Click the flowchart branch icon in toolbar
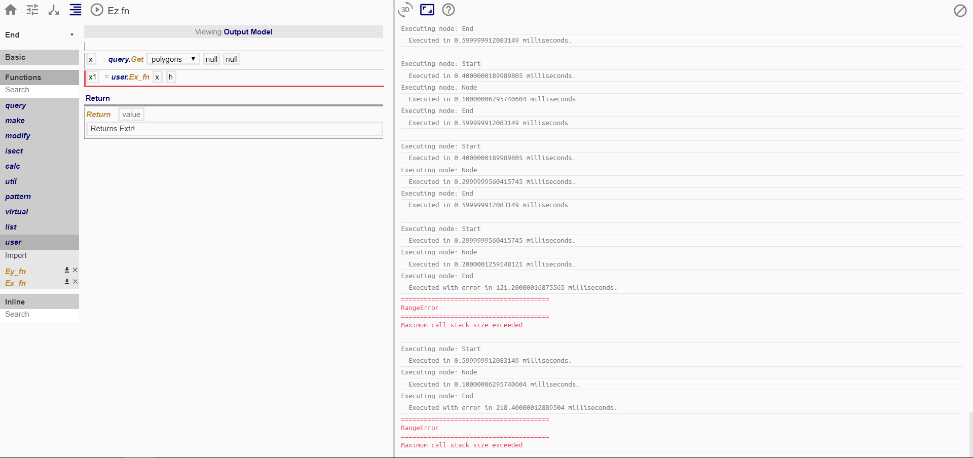Screen dimensions: 973x458 pyautogui.click(x=53, y=10)
